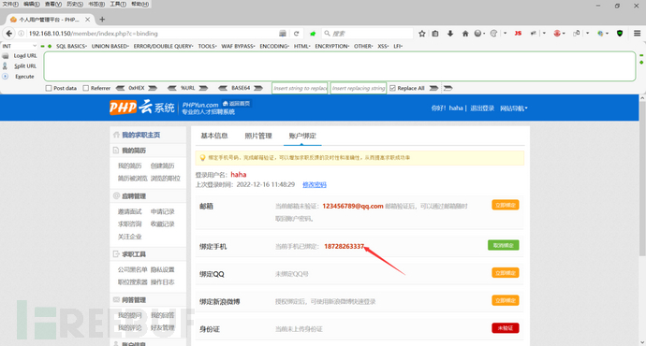Open the ENCRYPTION dropdown menu
Viewport: 646px width, 346px height.
(x=332, y=46)
